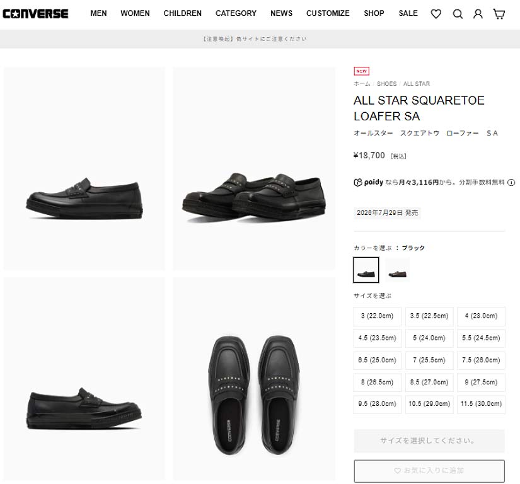Image resolution: width=520 pixels, height=484 pixels.
Task: Open the inner-side-view loafer image
Action: click(84, 379)
